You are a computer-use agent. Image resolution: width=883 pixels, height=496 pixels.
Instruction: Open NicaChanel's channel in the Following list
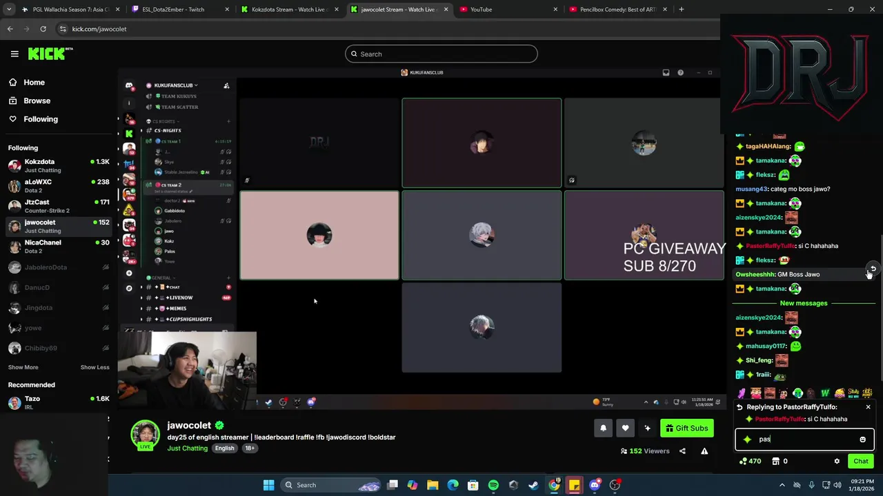[x=59, y=247]
